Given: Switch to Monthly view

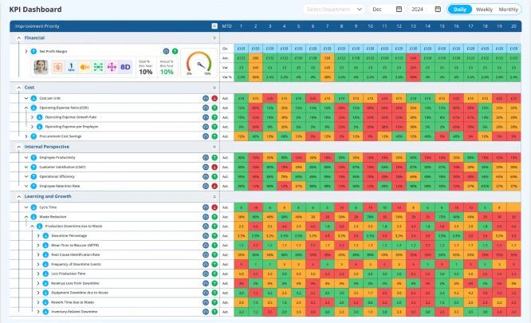Looking at the screenshot, I should (x=508, y=9).
